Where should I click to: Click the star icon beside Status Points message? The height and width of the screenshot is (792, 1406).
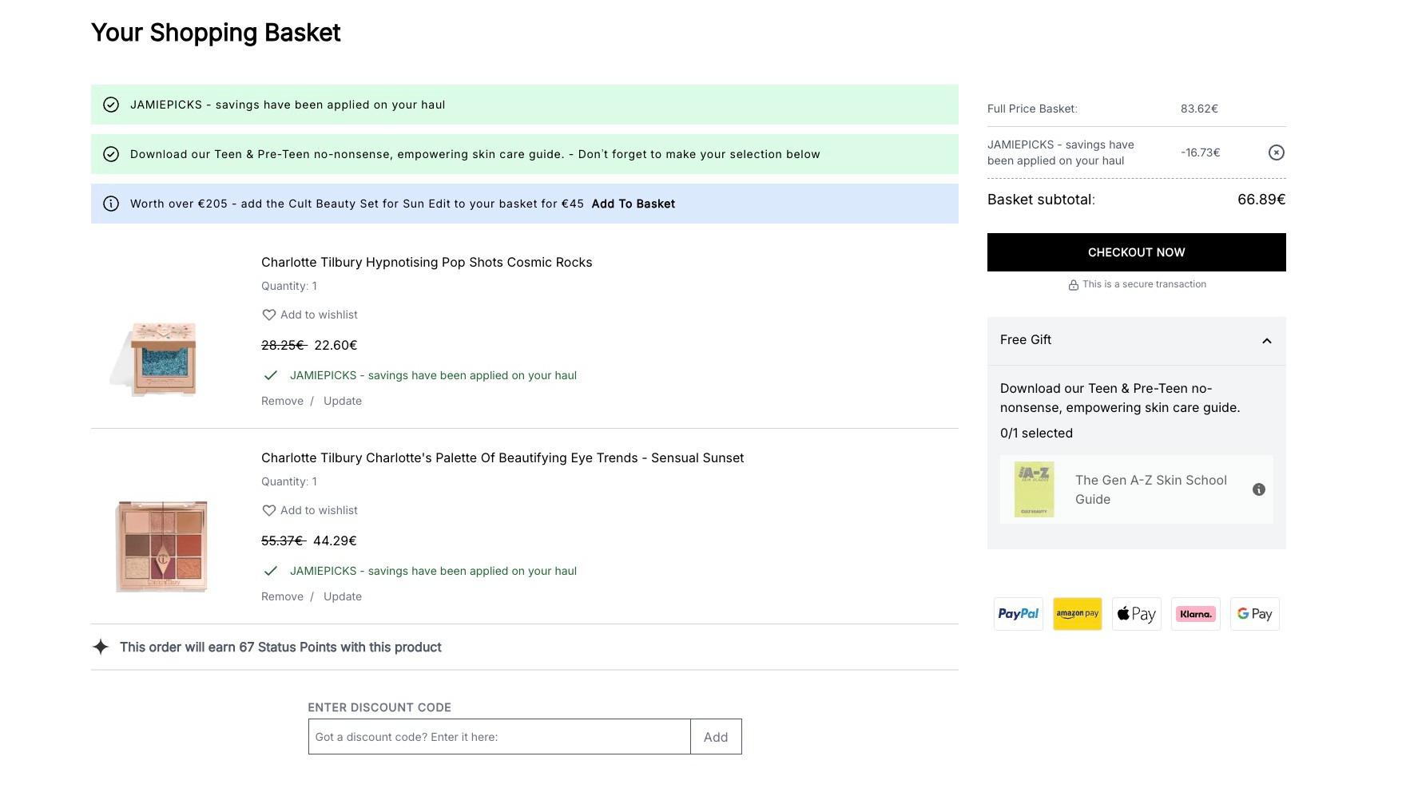[x=101, y=647]
